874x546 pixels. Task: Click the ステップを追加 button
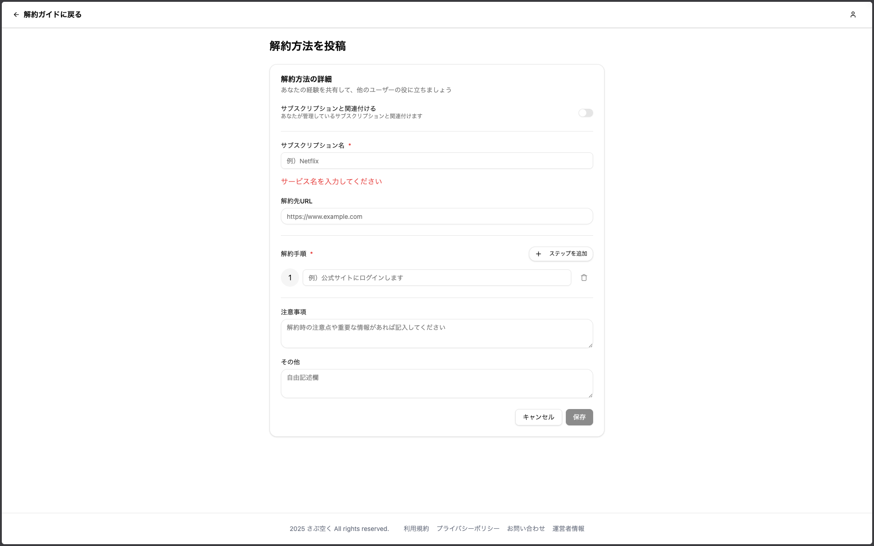[x=561, y=254]
